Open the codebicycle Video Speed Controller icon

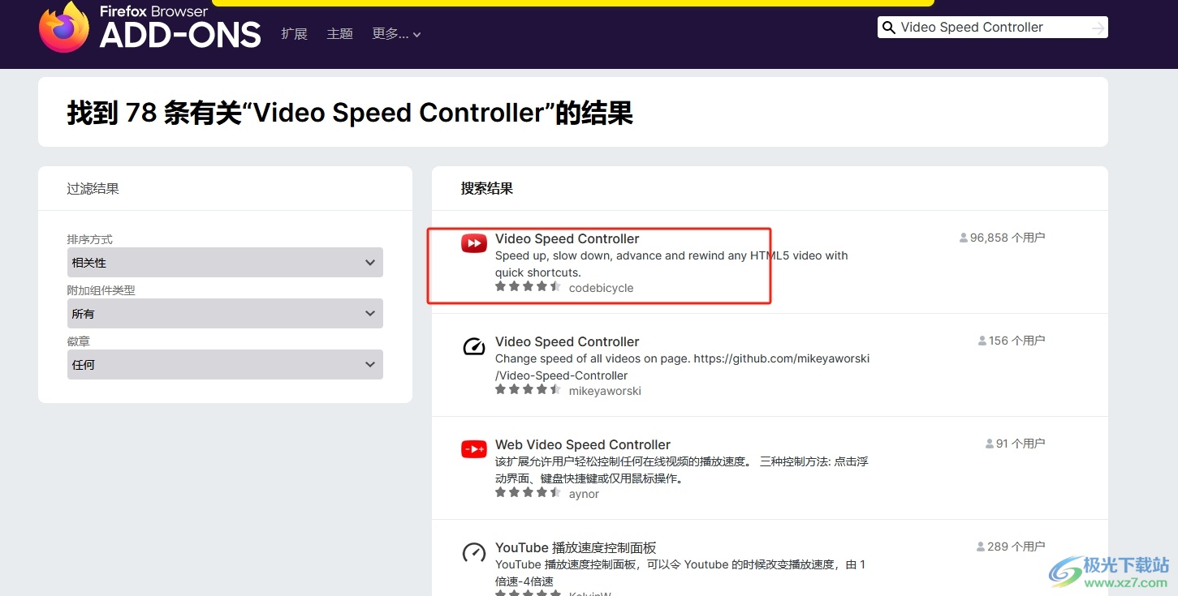[474, 242]
